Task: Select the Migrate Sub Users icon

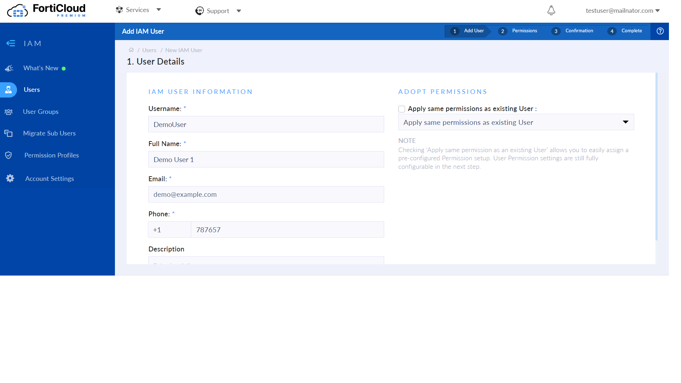Action: pyautogui.click(x=9, y=133)
